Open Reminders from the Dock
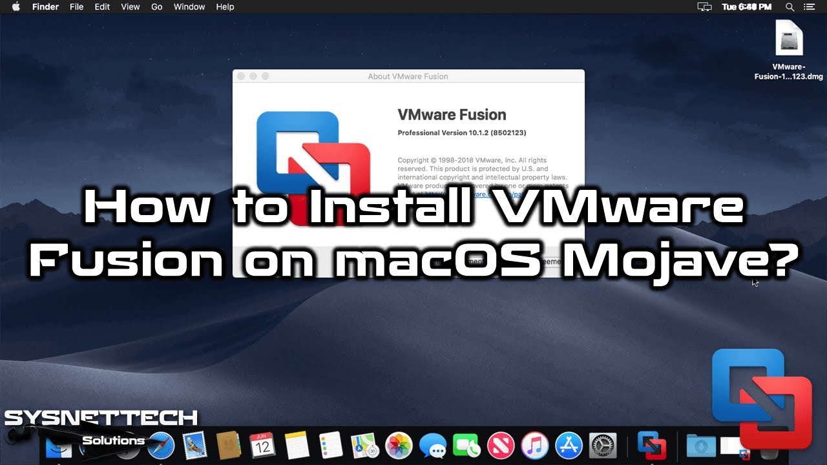 coord(330,446)
